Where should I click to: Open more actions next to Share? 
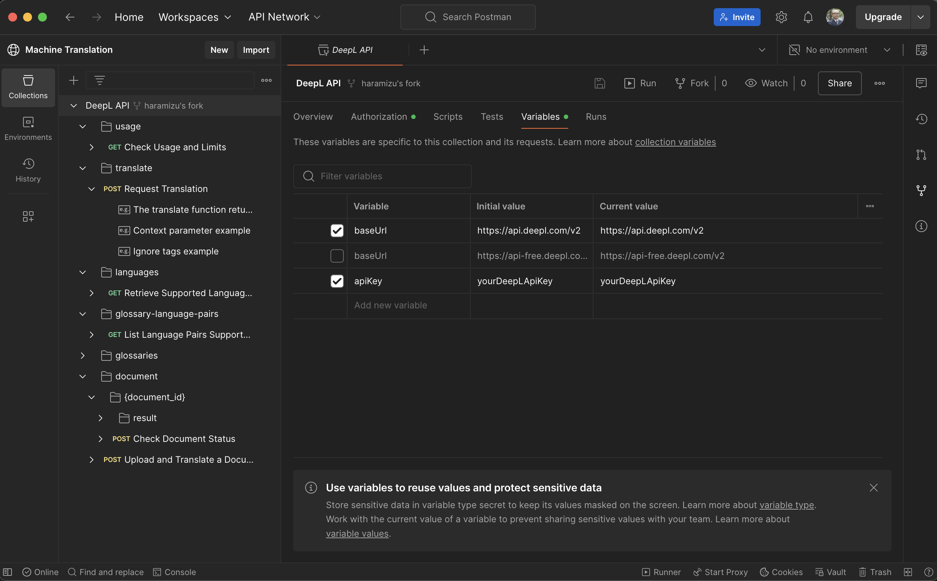pyautogui.click(x=879, y=83)
